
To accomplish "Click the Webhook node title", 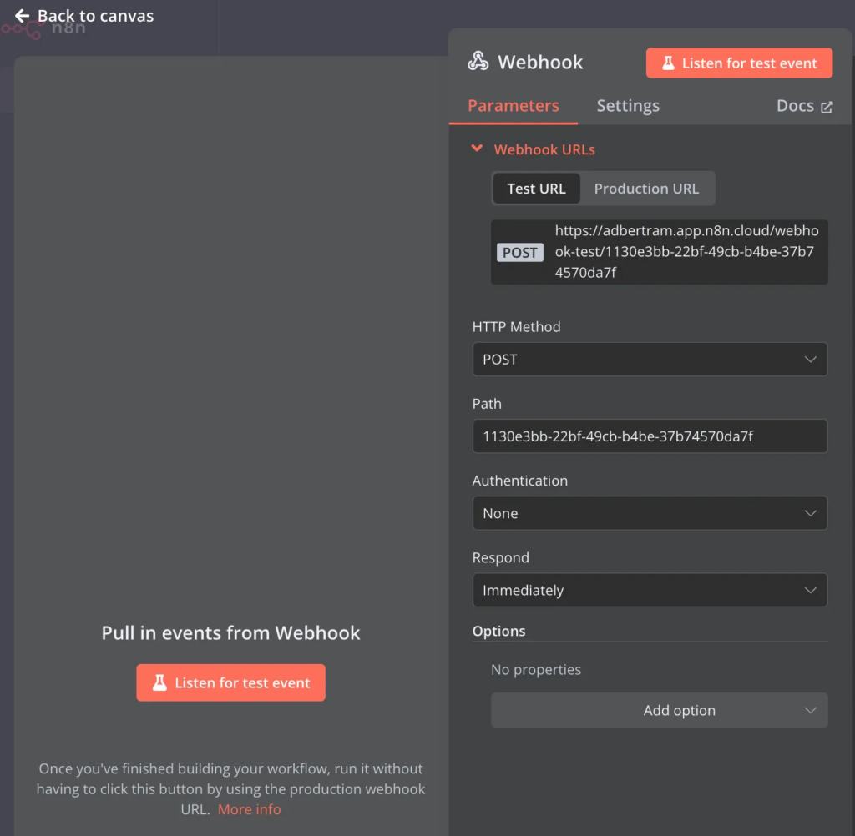I will click(x=540, y=62).
